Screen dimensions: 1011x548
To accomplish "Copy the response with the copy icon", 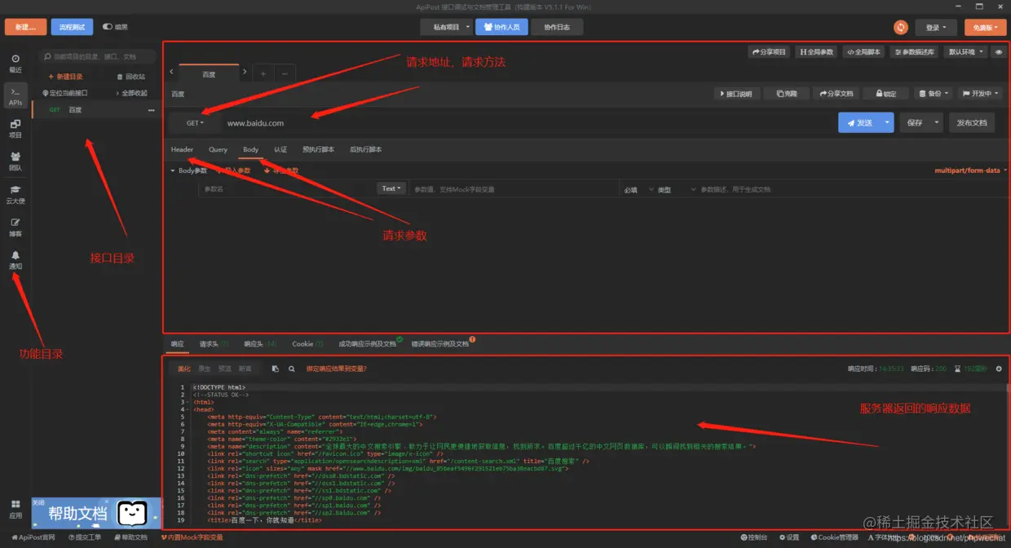I will click(275, 369).
